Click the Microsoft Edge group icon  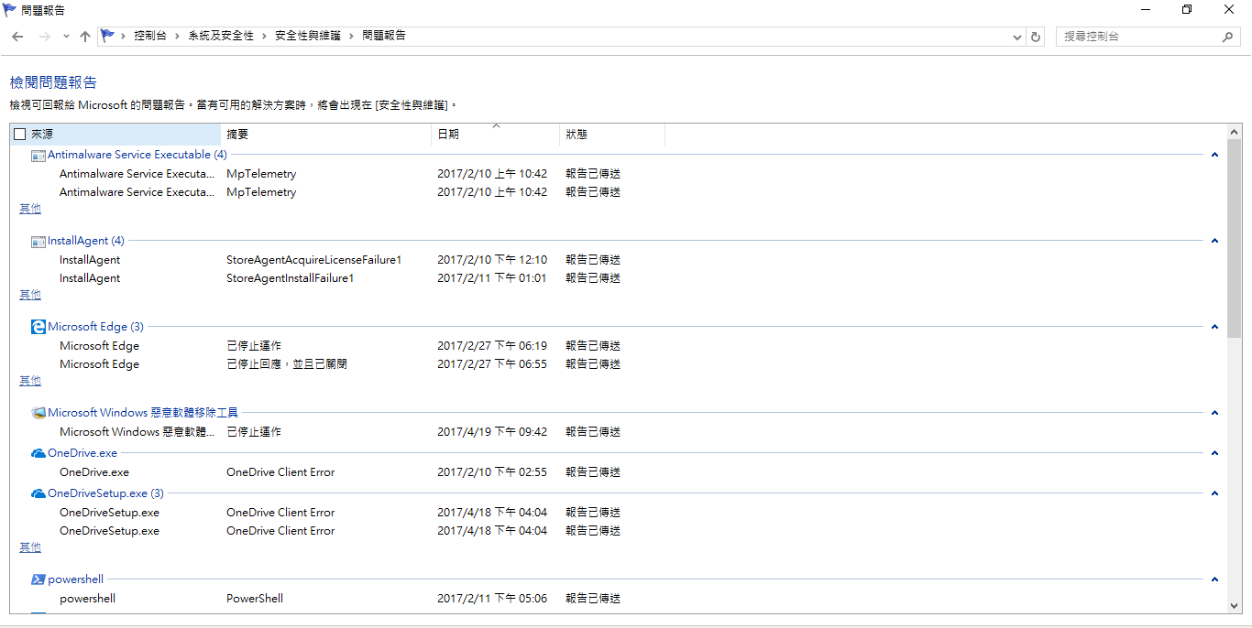point(38,327)
